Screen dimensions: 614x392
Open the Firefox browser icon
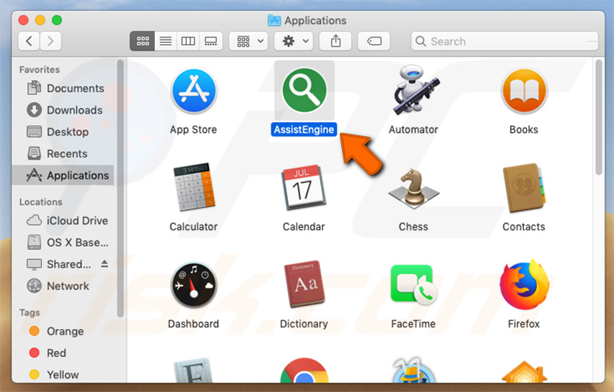(524, 284)
